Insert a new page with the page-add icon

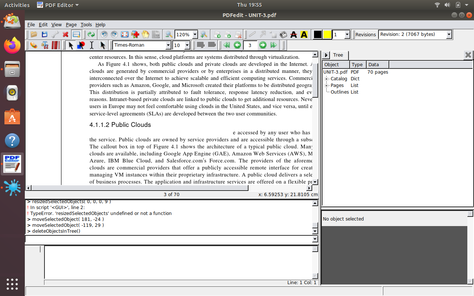(218, 34)
